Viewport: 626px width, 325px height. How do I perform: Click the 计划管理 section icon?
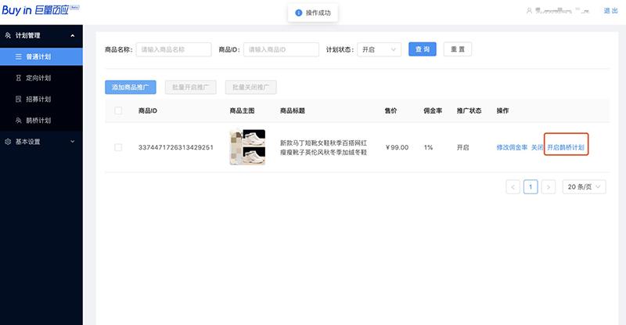8,35
